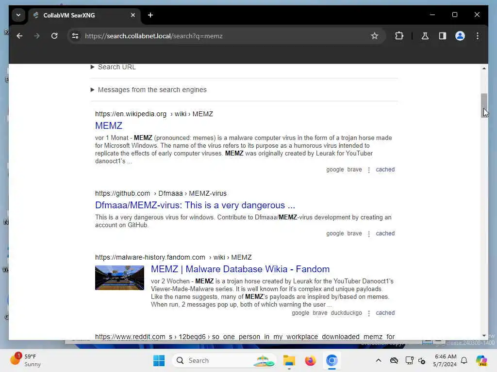Screen dimensions: 497x372
Task: Click the display/network tray icon
Action: (x=409, y=360)
